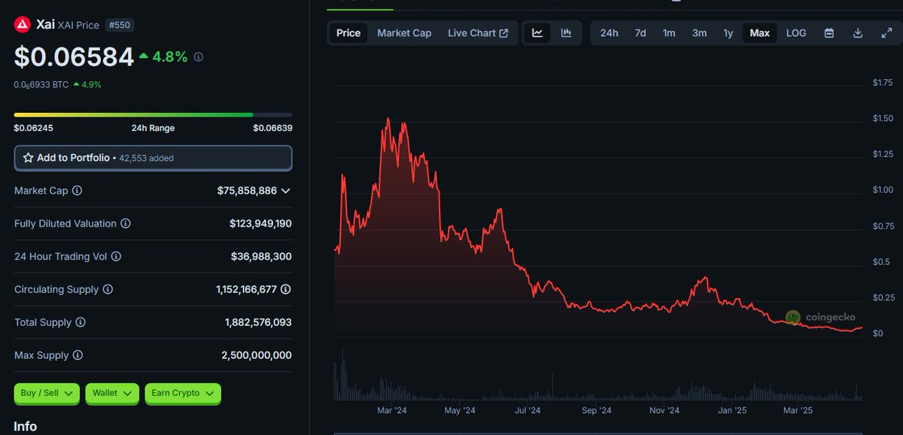Set chart range to 1y
Image resolution: width=903 pixels, height=435 pixels.
click(728, 33)
